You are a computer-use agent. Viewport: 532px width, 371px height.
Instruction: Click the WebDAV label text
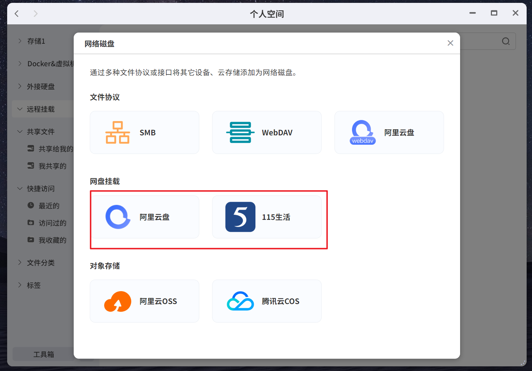pos(277,132)
